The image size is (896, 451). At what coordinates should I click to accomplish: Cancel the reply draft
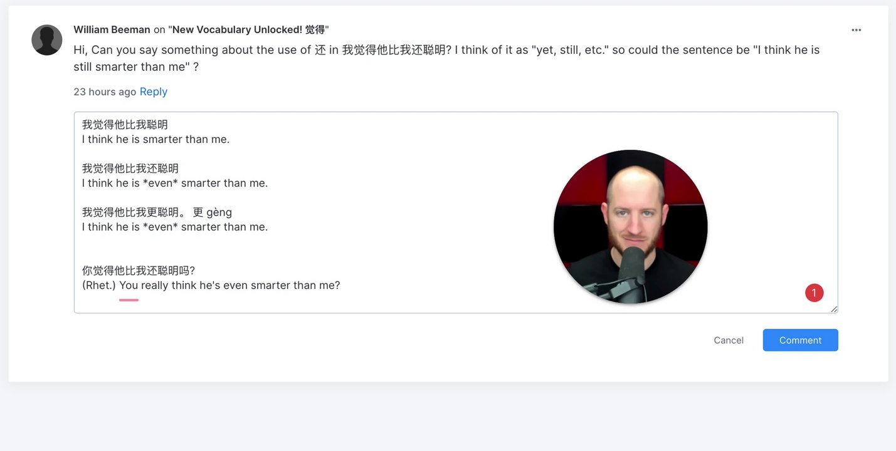pyautogui.click(x=729, y=340)
